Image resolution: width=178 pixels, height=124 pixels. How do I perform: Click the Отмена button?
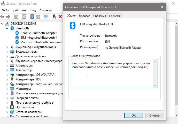[154, 115]
